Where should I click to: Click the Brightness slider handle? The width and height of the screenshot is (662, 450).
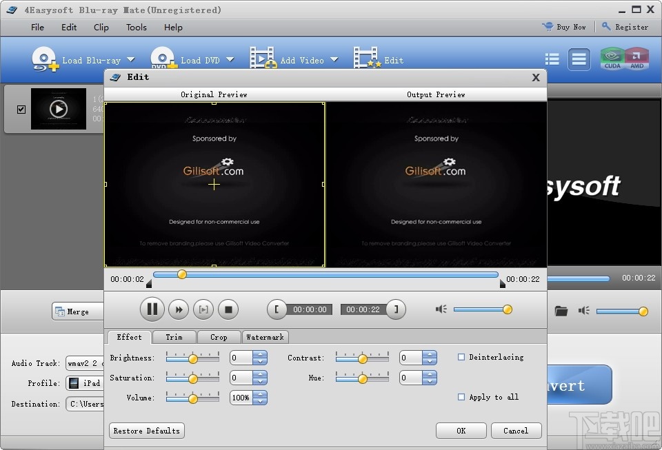(193, 359)
